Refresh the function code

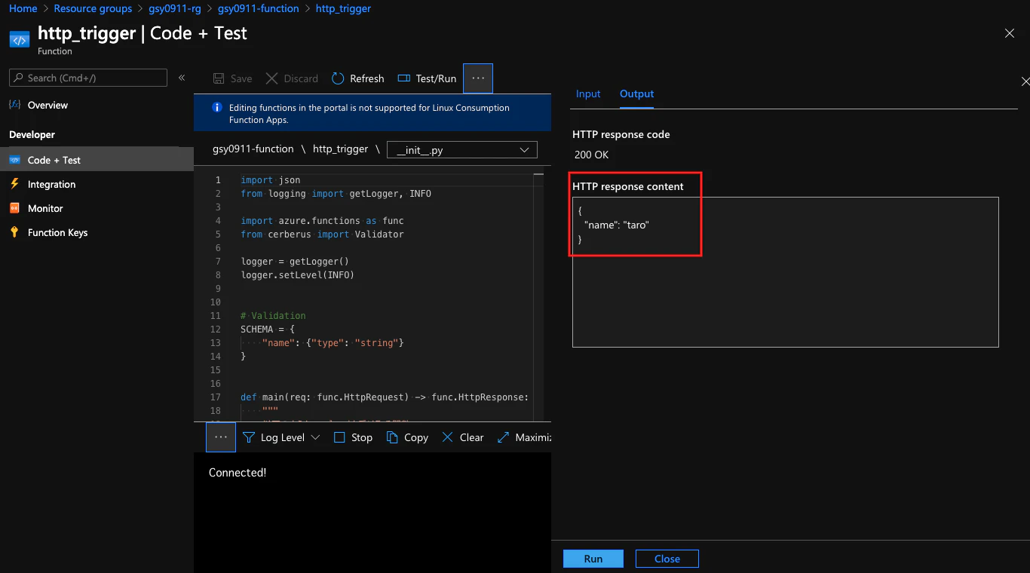click(x=358, y=78)
